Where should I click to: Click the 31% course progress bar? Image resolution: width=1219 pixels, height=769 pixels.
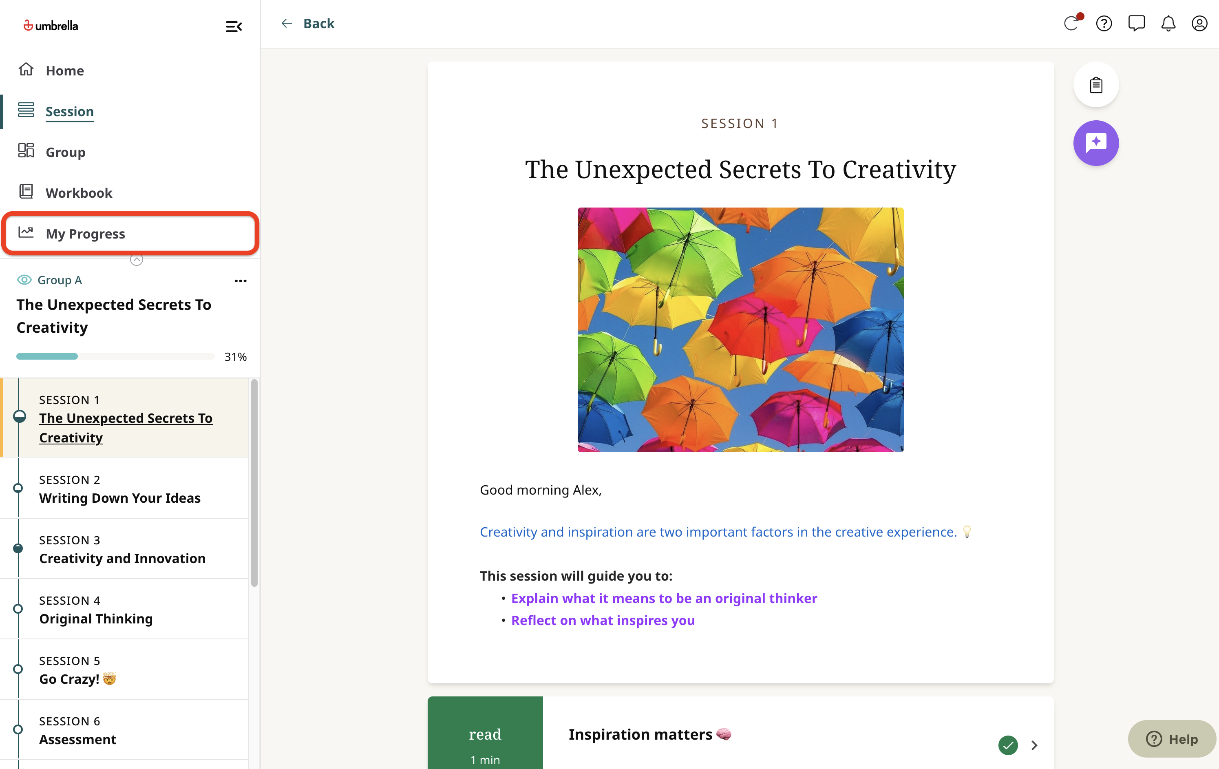[x=115, y=356]
